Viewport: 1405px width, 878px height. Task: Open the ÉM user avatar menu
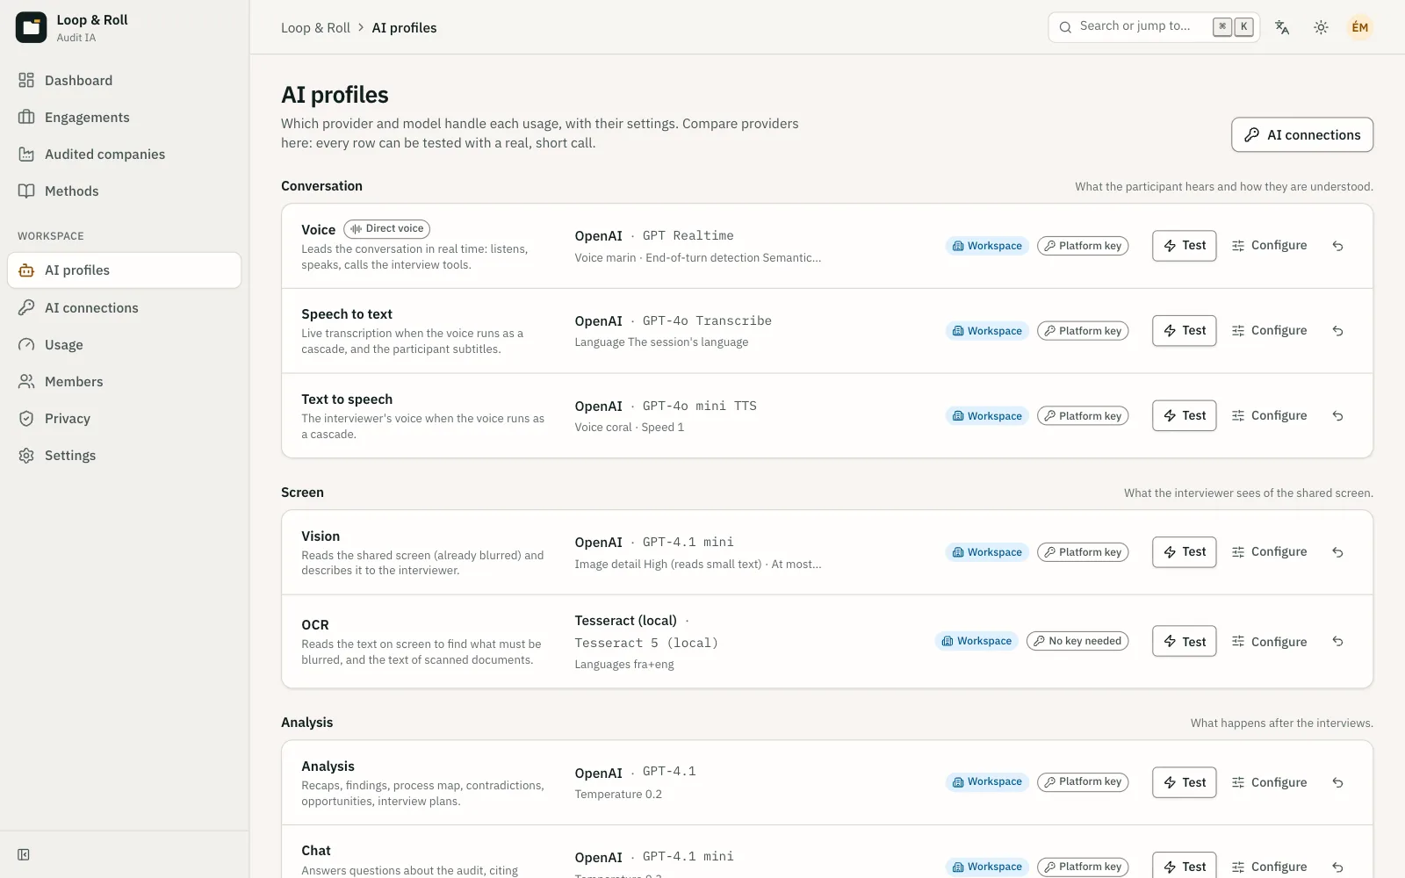(x=1359, y=27)
